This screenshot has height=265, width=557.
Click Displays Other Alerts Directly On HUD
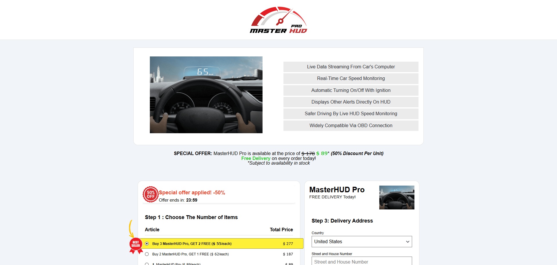tap(351, 102)
